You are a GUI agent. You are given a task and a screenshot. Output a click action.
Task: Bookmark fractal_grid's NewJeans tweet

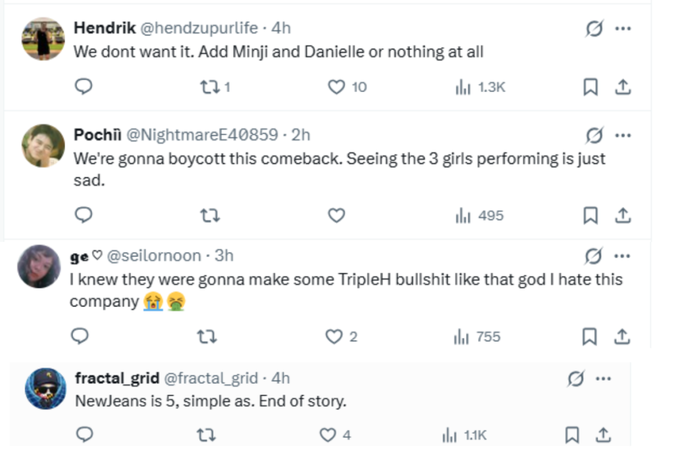tap(573, 435)
